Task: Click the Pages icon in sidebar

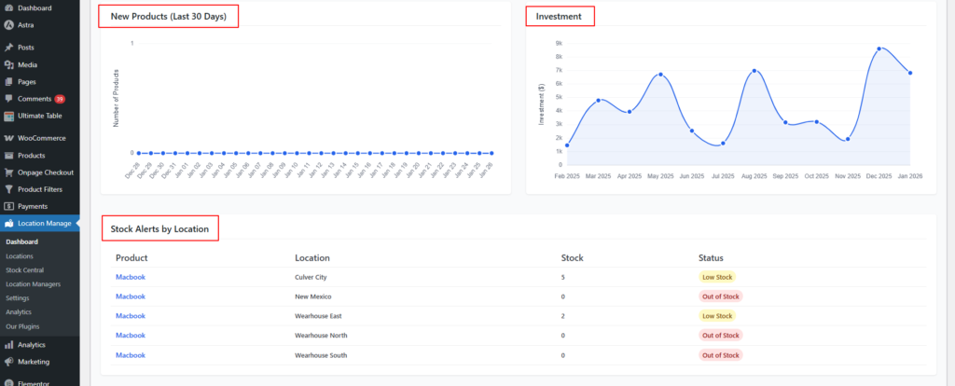Action: point(8,82)
